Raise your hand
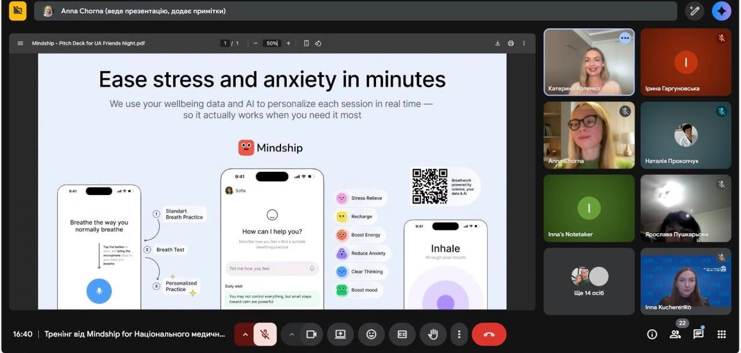The image size is (741, 353). click(433, 334)
